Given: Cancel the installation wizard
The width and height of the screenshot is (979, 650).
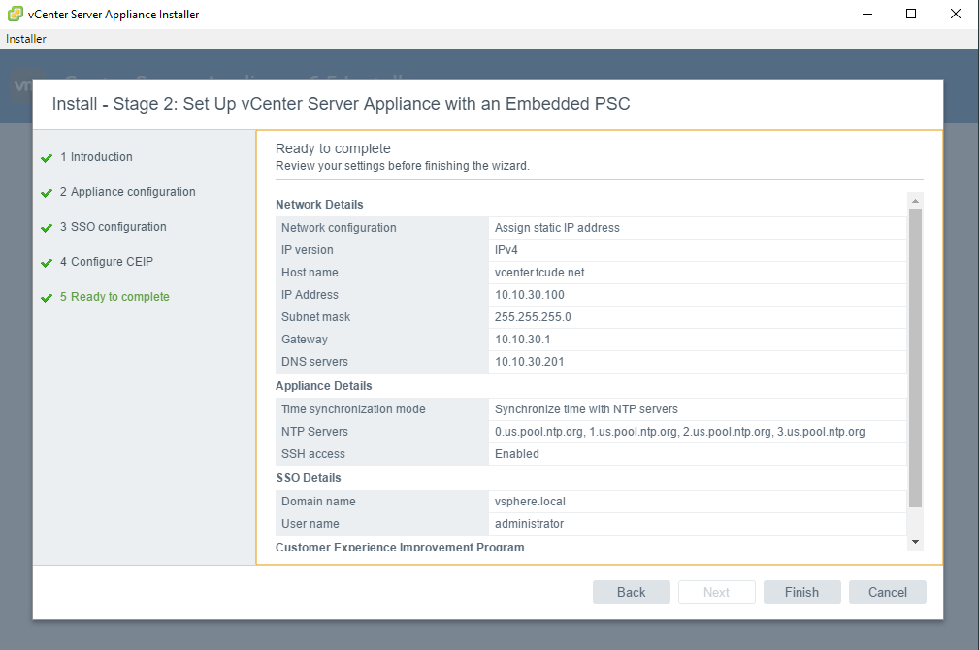Looking at the screenshot, I should click(x=887, y=592).
